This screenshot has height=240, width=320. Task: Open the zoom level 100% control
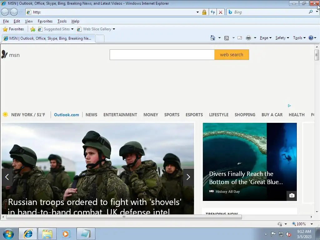pyautogui.click(x=302, y=224)
